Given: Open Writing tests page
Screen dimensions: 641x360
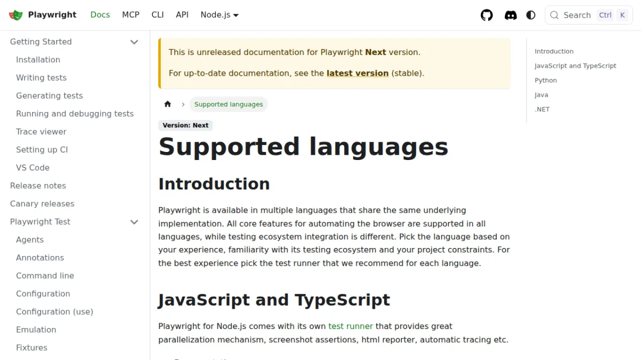Looking at the screenshot, I should click(x=41, y=78).
